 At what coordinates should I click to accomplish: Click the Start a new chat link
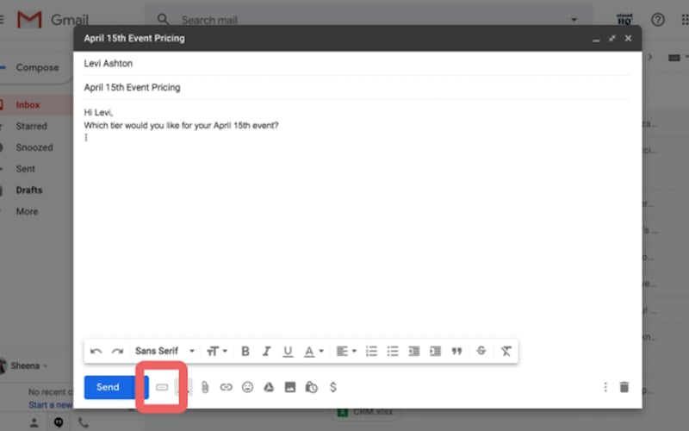pyautogui.click(x=51, y=404)
